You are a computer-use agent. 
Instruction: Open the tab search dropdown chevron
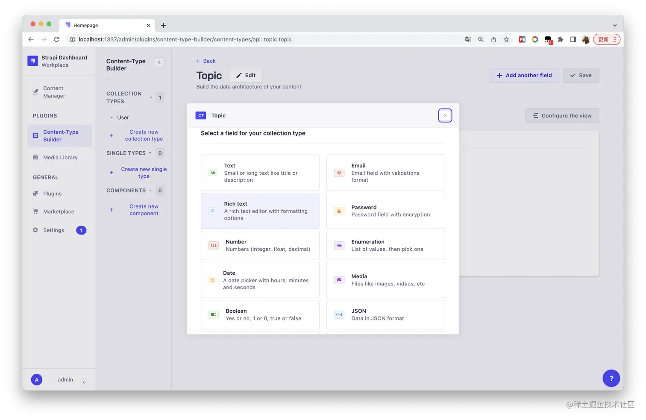click(615, 26)
